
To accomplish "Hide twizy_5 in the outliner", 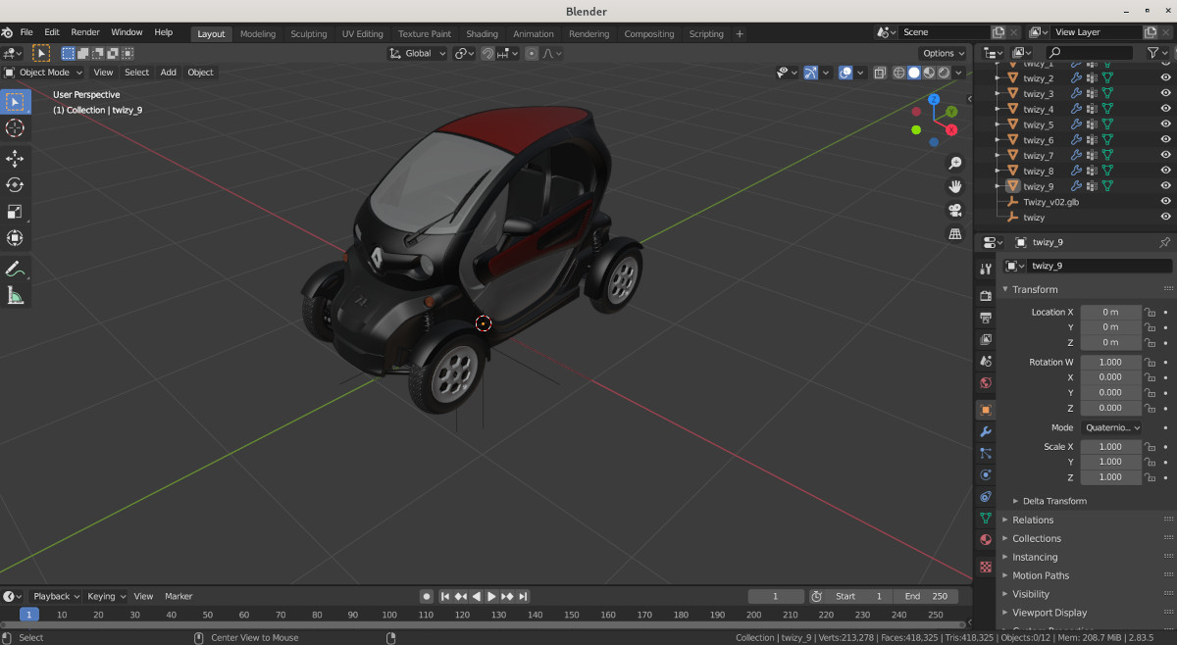I will click(1165, 124).
